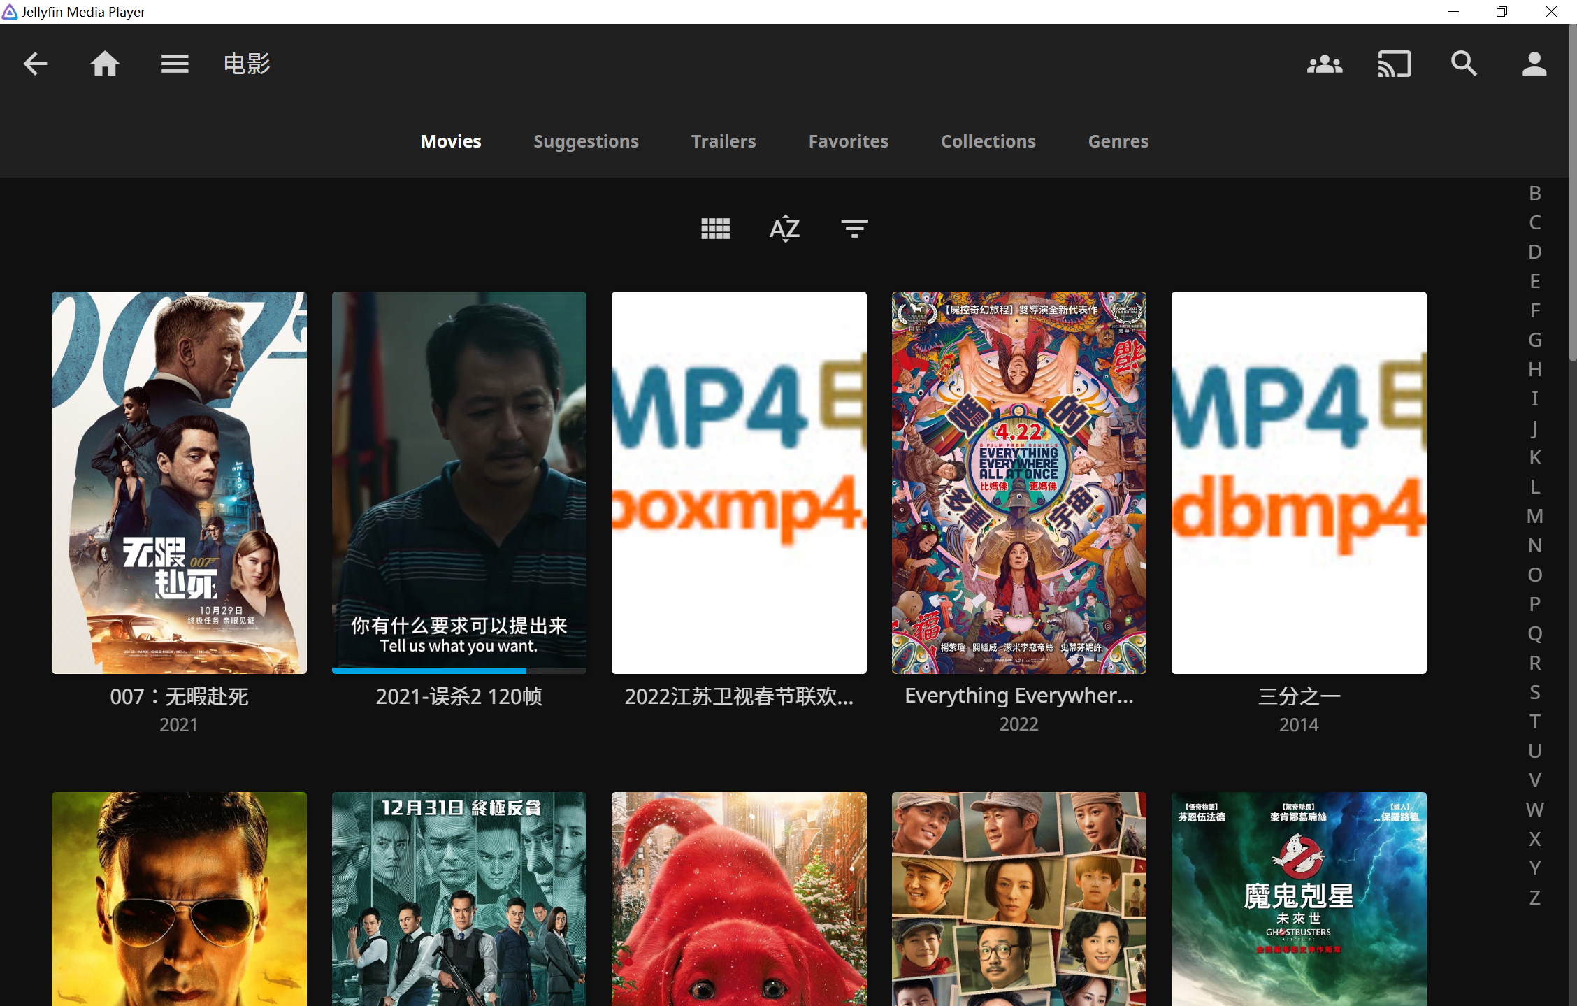The image size is (1577, 1006).
Task: Click the Cast to device icon
Action: 1395,64
